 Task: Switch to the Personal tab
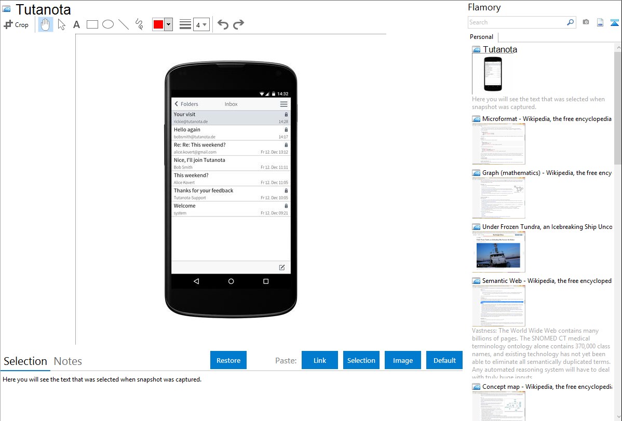tap(482, 37)
